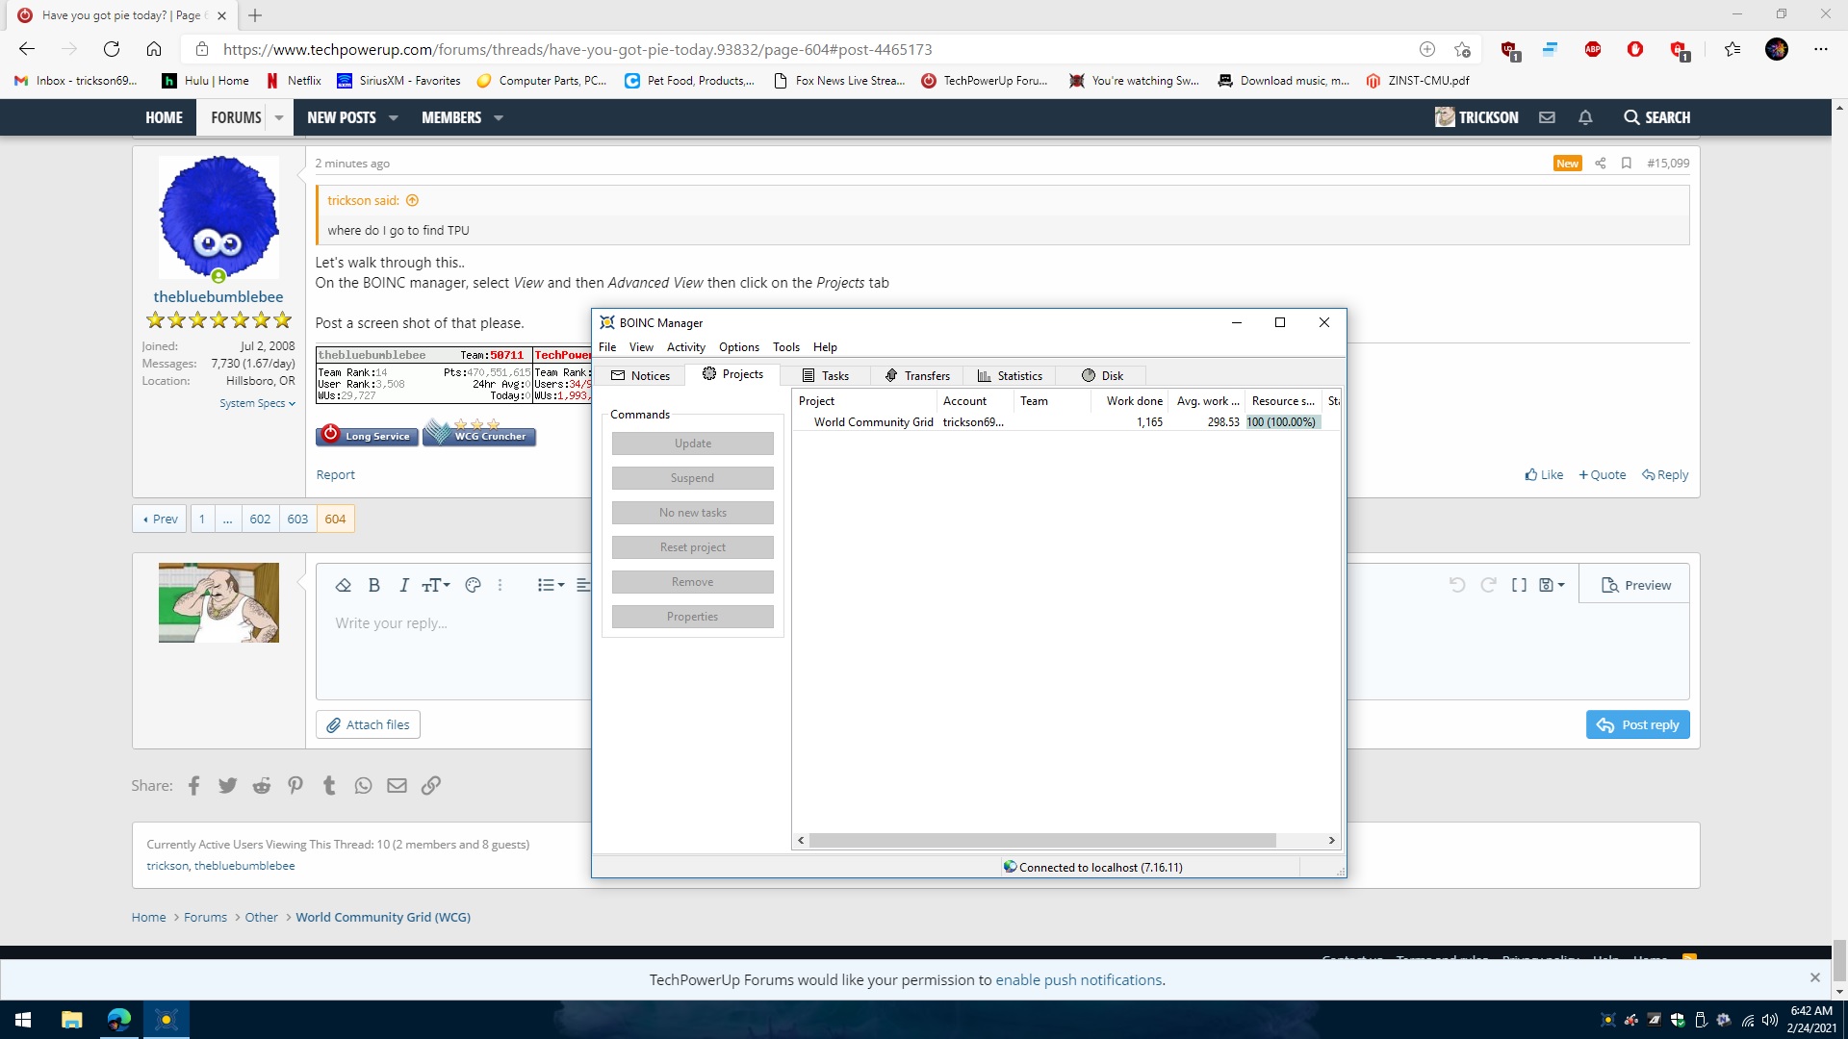Expand MEMBERS dropdown arrow
This screenshot has height=1039, width=1848.
pos(499,118)
